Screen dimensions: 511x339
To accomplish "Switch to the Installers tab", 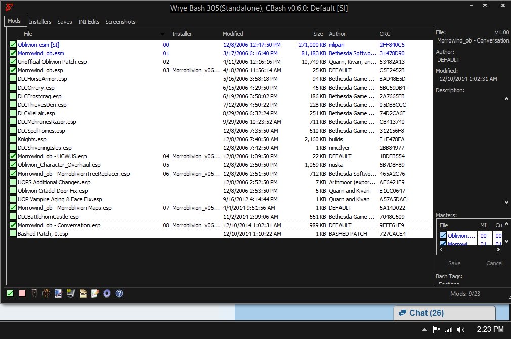I will pos(40,22).
